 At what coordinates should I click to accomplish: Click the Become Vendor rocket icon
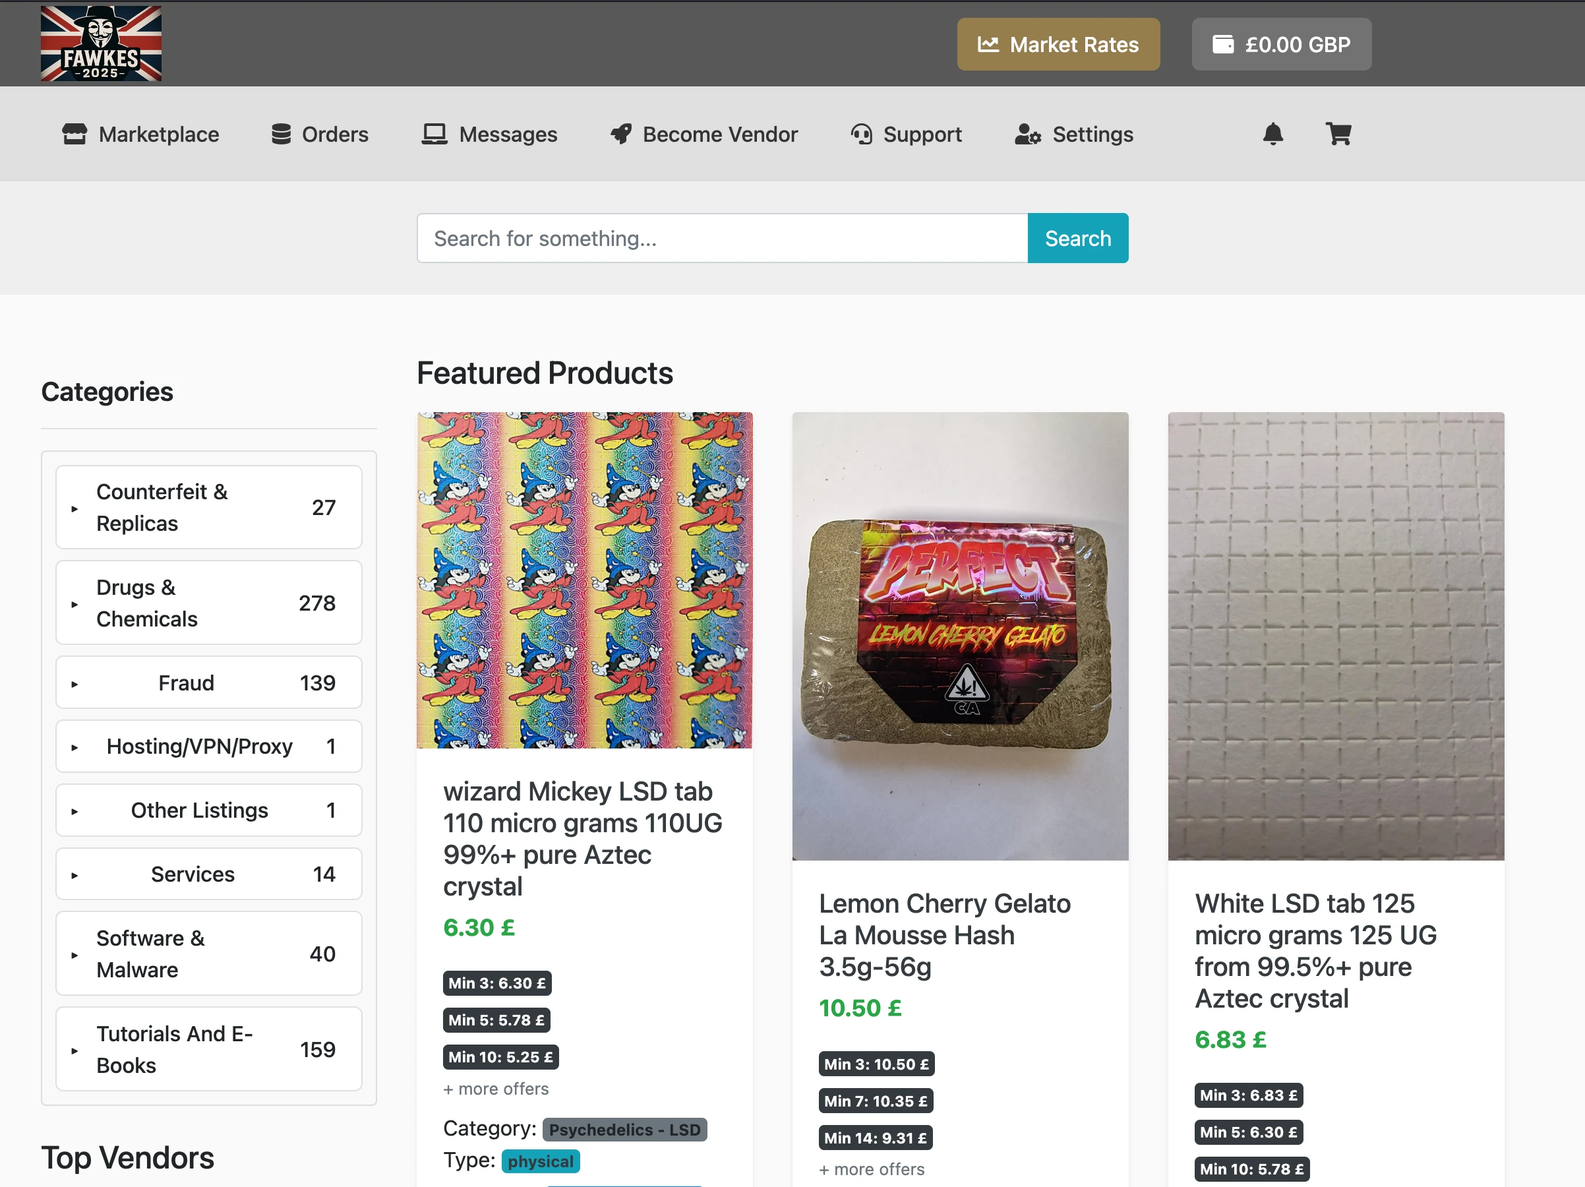(620, 134)
